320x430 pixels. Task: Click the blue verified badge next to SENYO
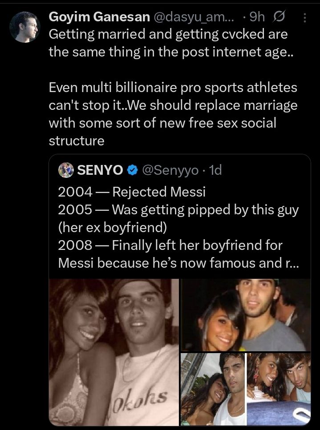pyautogui.click(x=132, y=170)
